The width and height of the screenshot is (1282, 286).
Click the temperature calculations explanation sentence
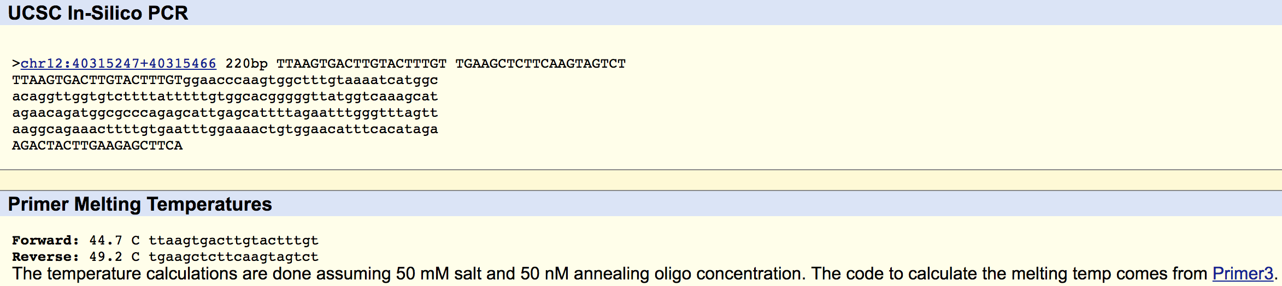pos(601,273)
